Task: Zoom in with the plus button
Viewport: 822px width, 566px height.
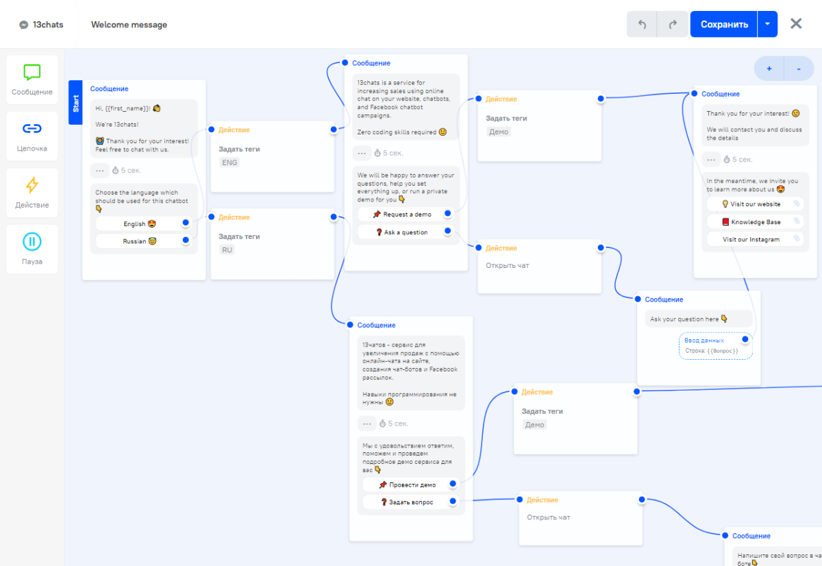Action: [769, 69]
